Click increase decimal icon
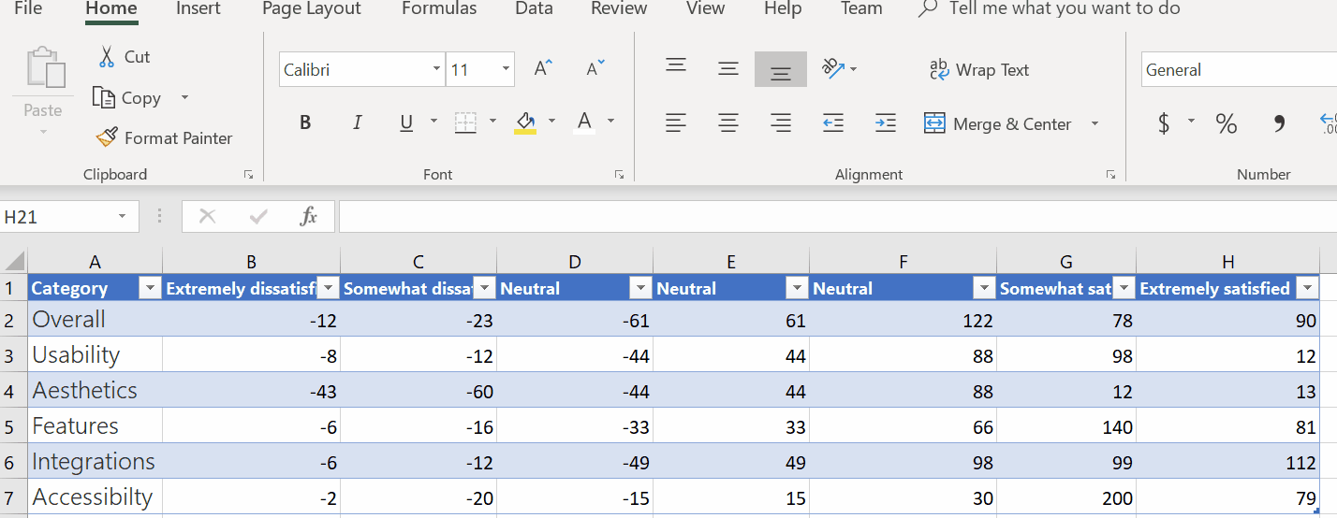Screen dimensions: 1337x518 click(1328, 123)
